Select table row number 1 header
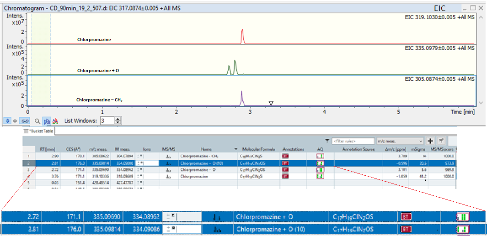The image size is (487, 236). point(29,156)
